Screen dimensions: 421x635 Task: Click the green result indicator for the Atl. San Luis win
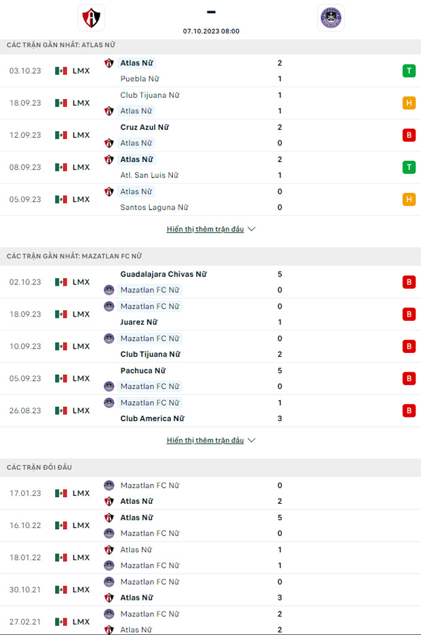coord(409,167)
